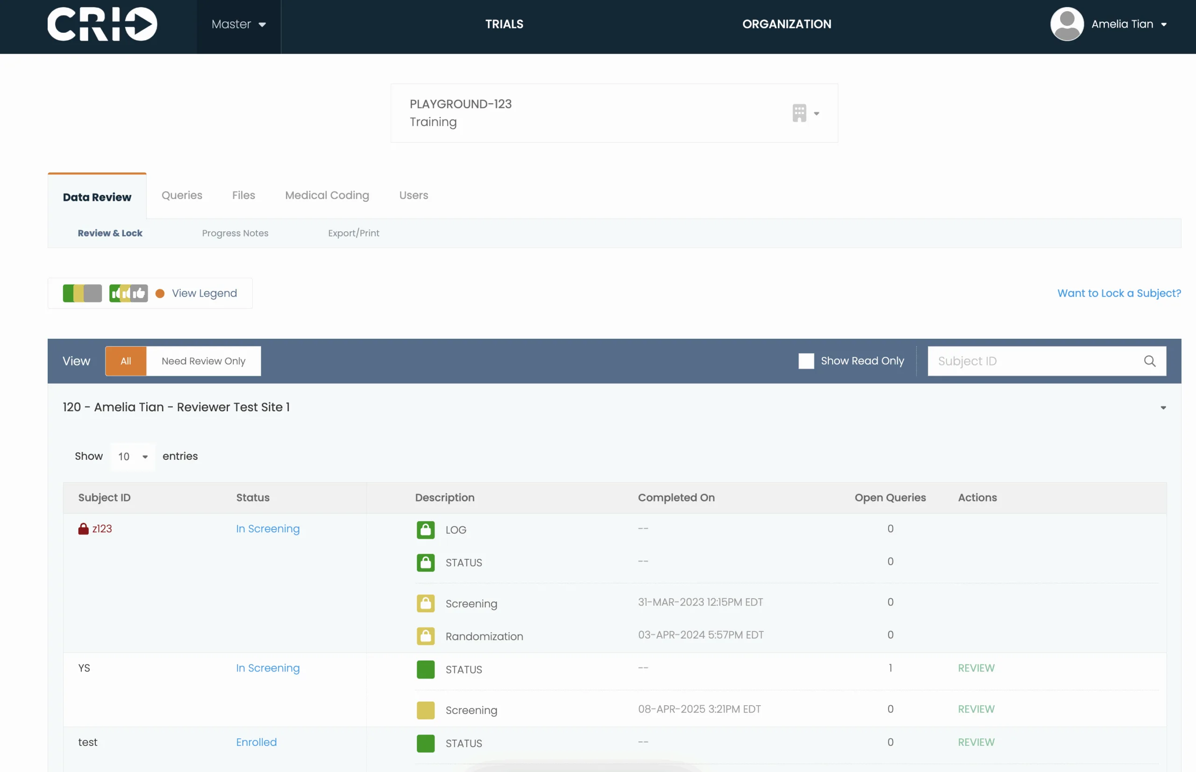Click Want to Lock a Subject link

pyautogui.click(x=1119, y=293)
